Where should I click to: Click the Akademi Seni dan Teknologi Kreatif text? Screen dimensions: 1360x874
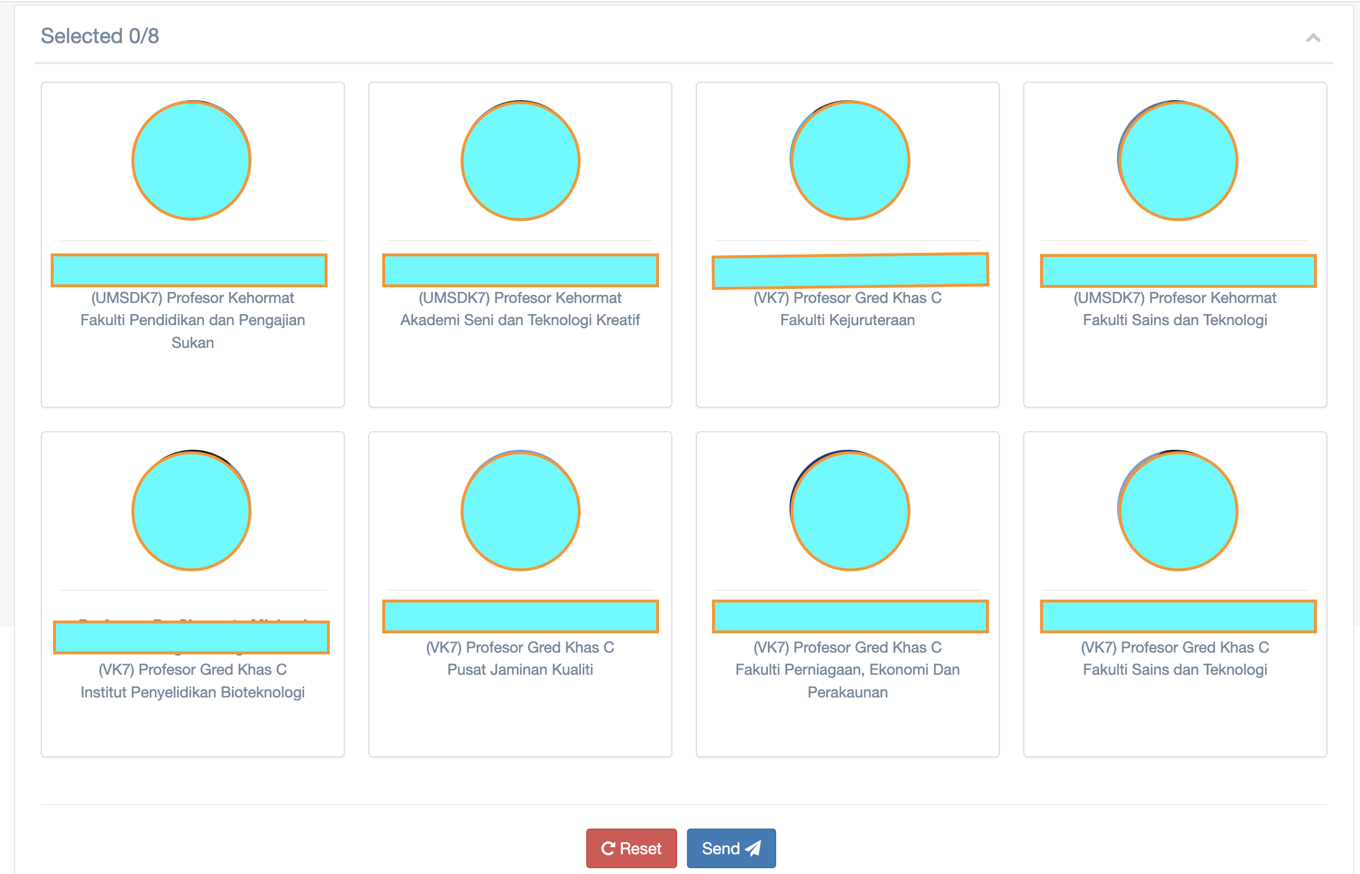(520, 320)
